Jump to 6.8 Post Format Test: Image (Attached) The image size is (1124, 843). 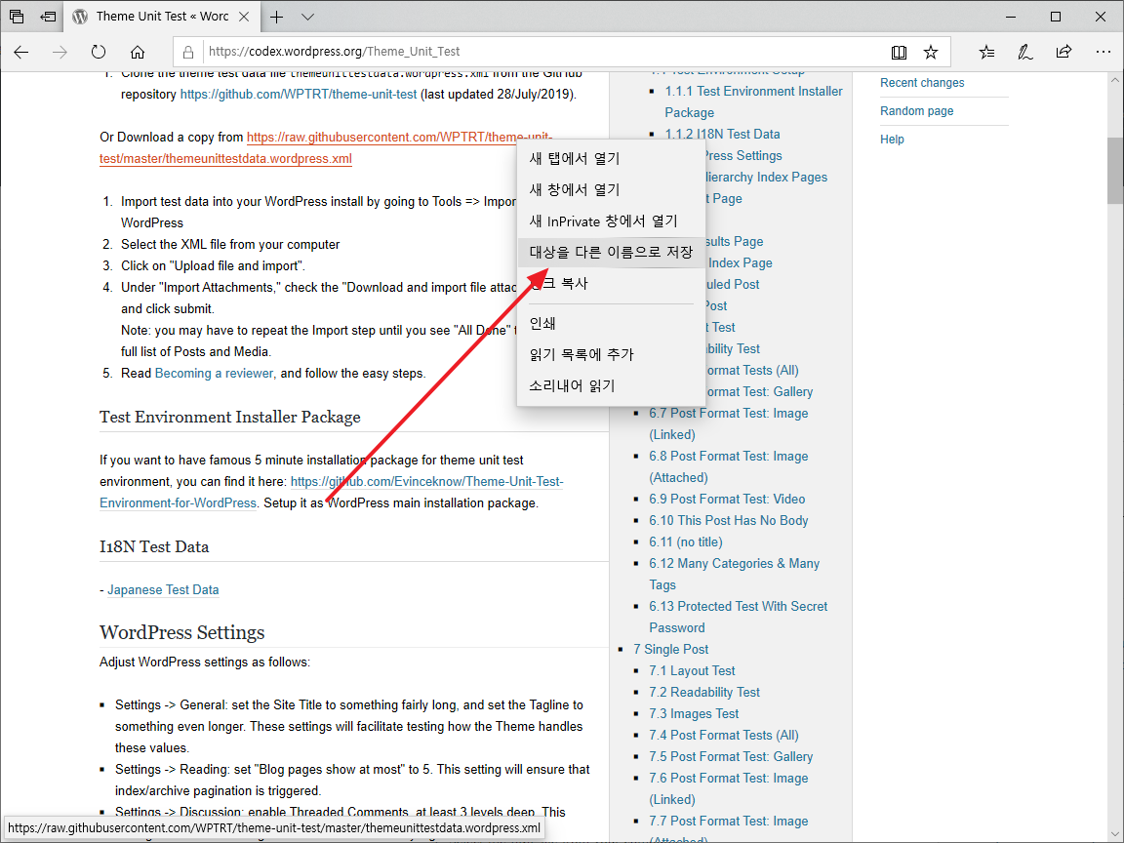pos(728,466)
